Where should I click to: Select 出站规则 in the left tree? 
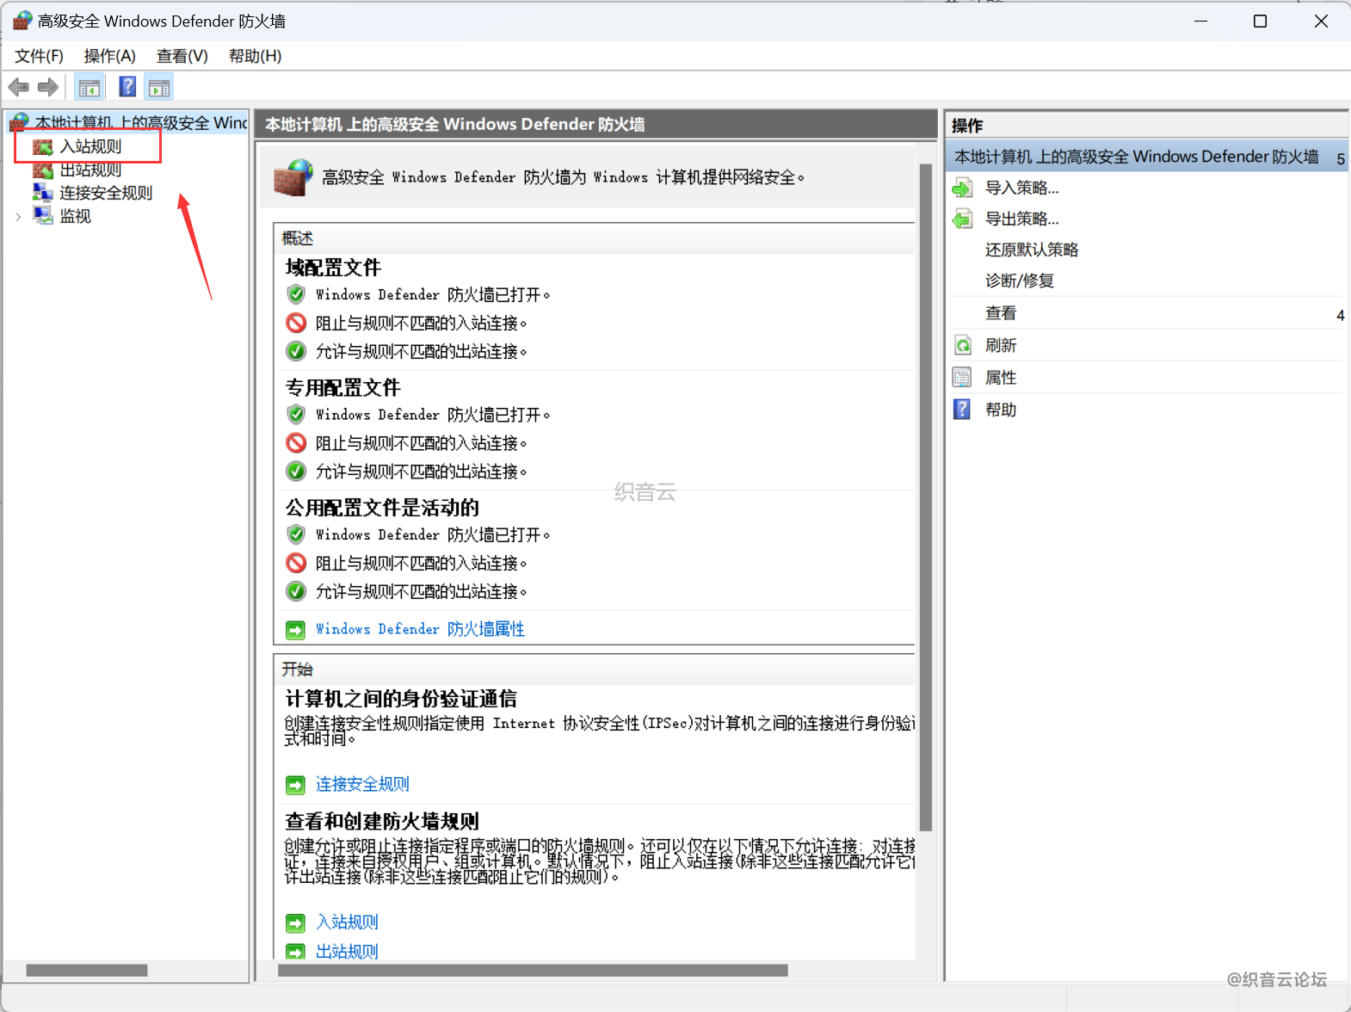click(90, 170)
